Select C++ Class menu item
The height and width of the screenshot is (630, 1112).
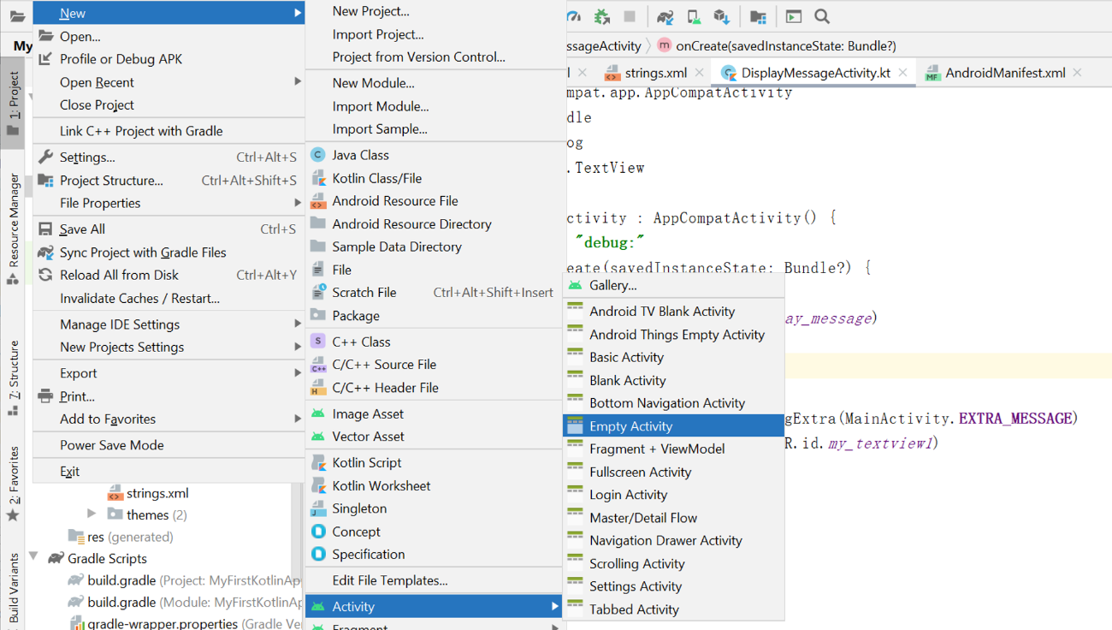click(x=434, y=342)
